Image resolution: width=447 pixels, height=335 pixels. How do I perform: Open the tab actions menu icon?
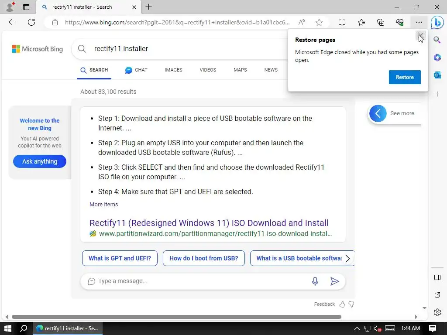[x=26, y=7]
